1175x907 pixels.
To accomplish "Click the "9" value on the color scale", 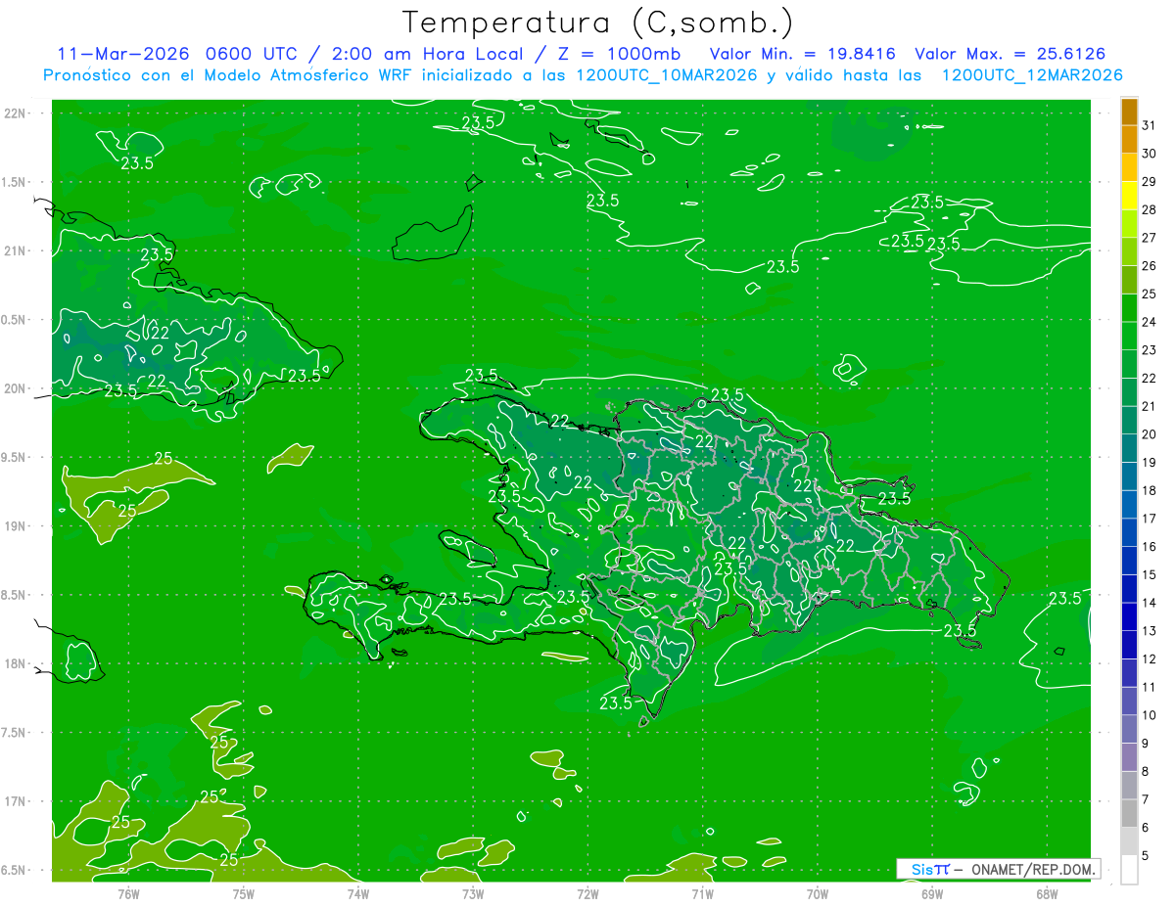I will click(1146, 744).
